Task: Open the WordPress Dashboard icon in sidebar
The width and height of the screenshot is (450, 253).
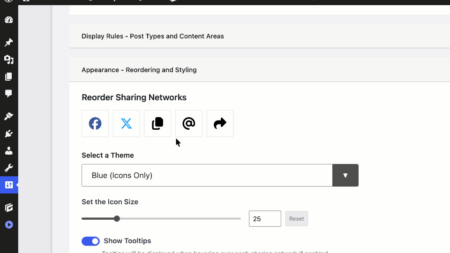Action: coord(8,20)
